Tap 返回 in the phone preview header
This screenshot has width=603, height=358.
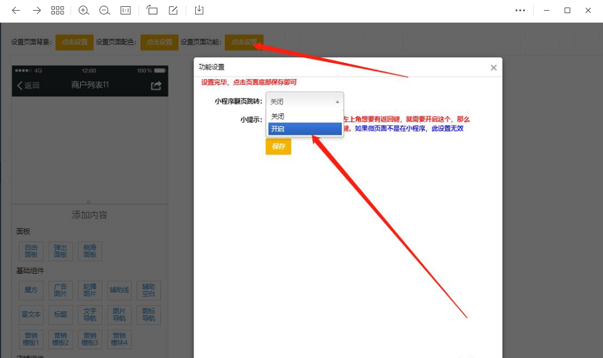pyautogui.click(x=28, y=85)
